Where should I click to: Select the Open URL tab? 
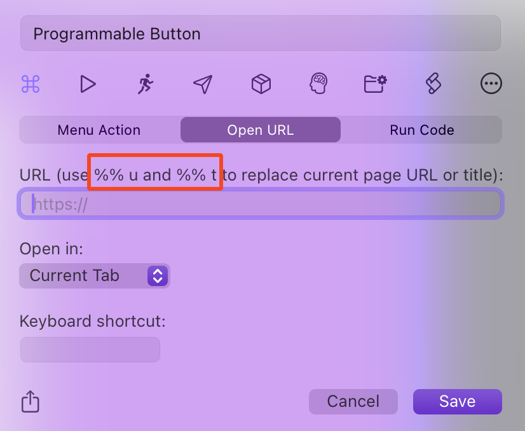tap(261, 130)
